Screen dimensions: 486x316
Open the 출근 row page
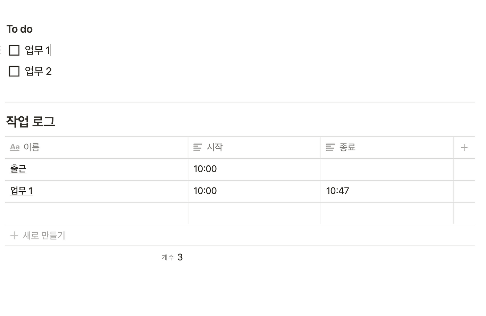click(x=18, y=169)
